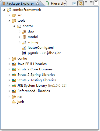The width and height of the screenshot is (100, 131).
Task: Select ibatorConfig.xml file name
Action: point(41,48)
